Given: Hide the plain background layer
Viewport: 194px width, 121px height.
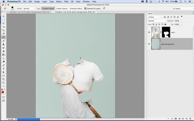Looking at the screenshot, I should click(x=149, y=44).
